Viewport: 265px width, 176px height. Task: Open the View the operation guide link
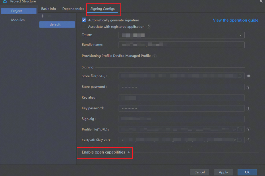pos(235,20)
